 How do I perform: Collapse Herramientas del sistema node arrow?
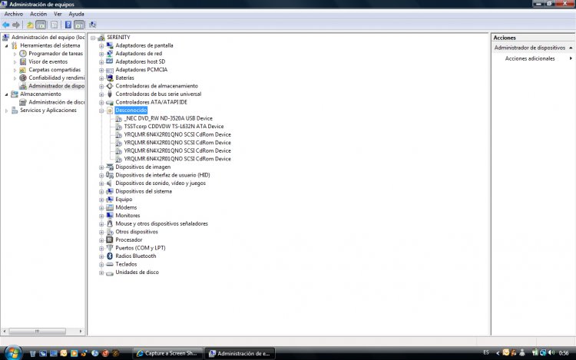7,46
